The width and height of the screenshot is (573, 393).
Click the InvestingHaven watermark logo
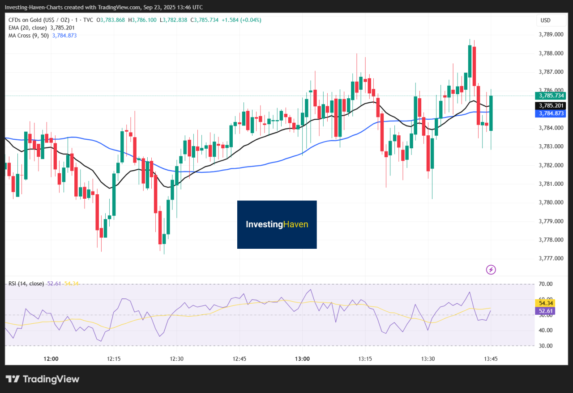pos(277,225)
